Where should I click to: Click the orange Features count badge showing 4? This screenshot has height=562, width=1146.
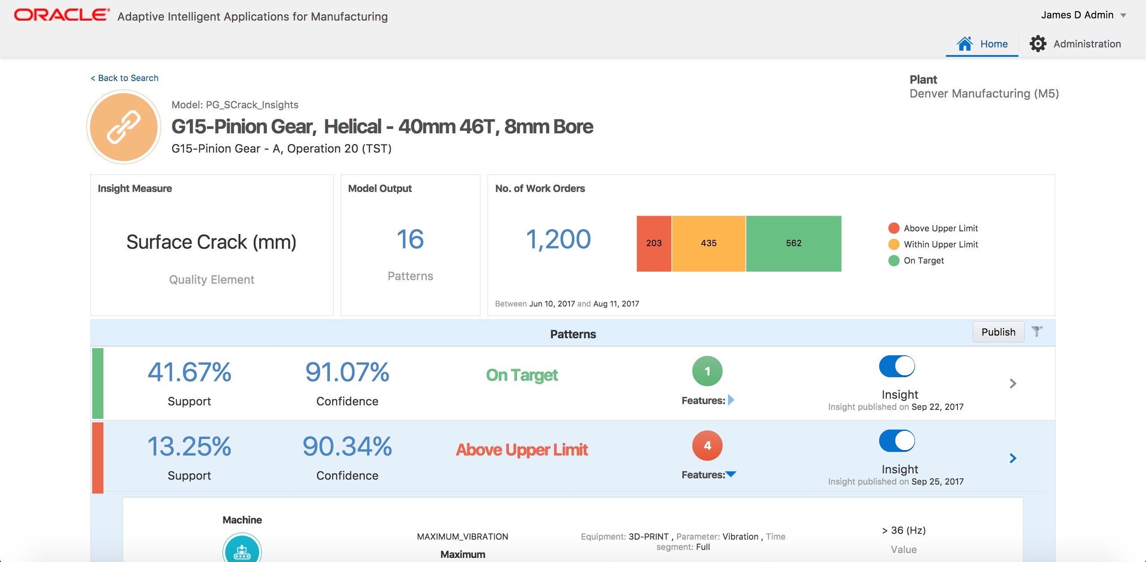click(707, 445)
